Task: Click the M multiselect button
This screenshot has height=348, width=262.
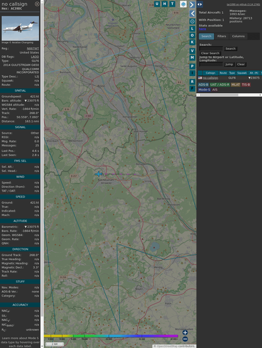Action: [x=192, y=58]
